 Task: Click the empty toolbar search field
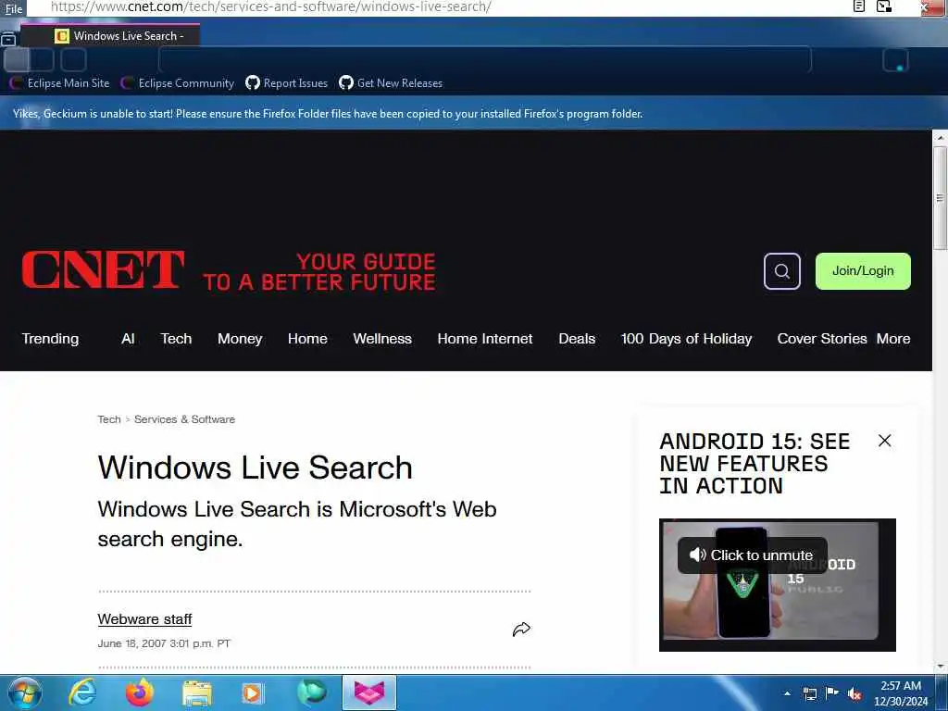[485, 60]
